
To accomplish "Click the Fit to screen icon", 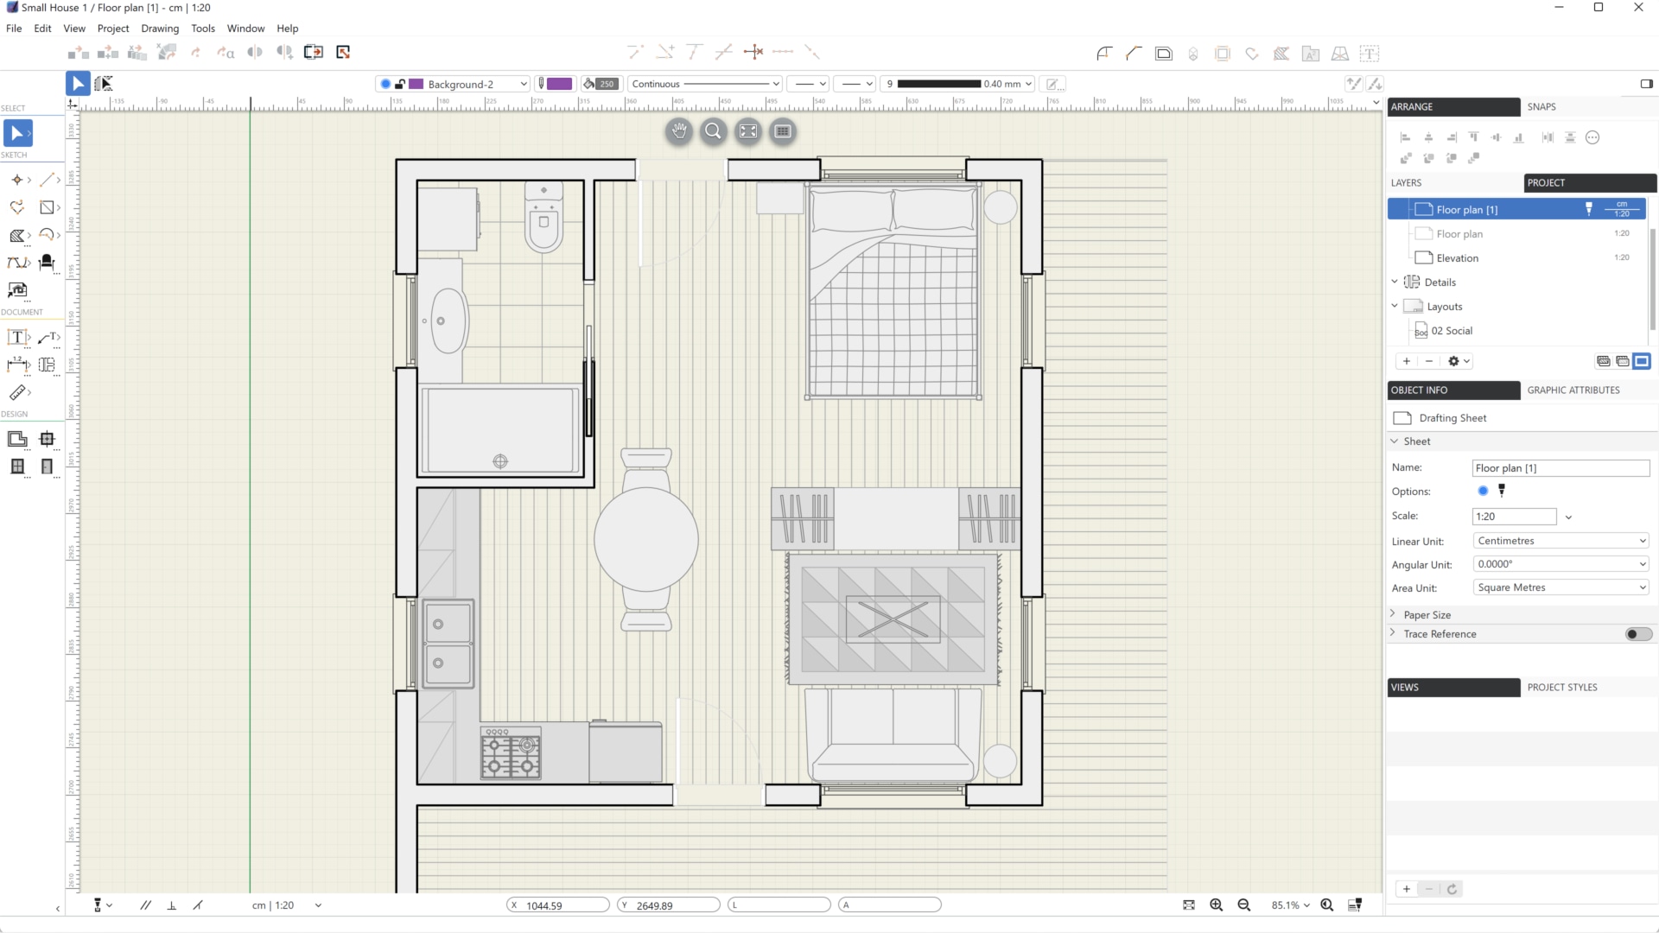I will click(748, 131).
